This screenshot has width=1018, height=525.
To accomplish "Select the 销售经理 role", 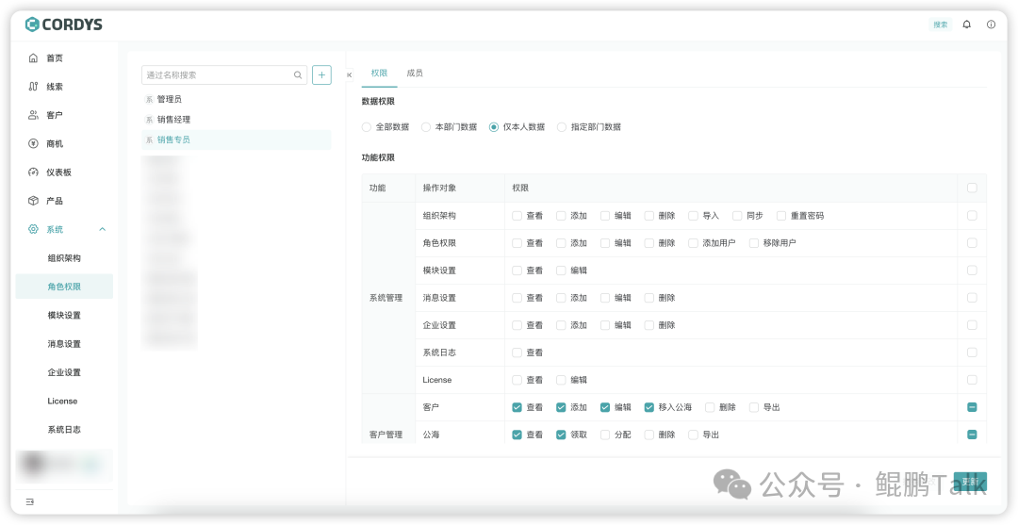I will [x=237, y=120].
